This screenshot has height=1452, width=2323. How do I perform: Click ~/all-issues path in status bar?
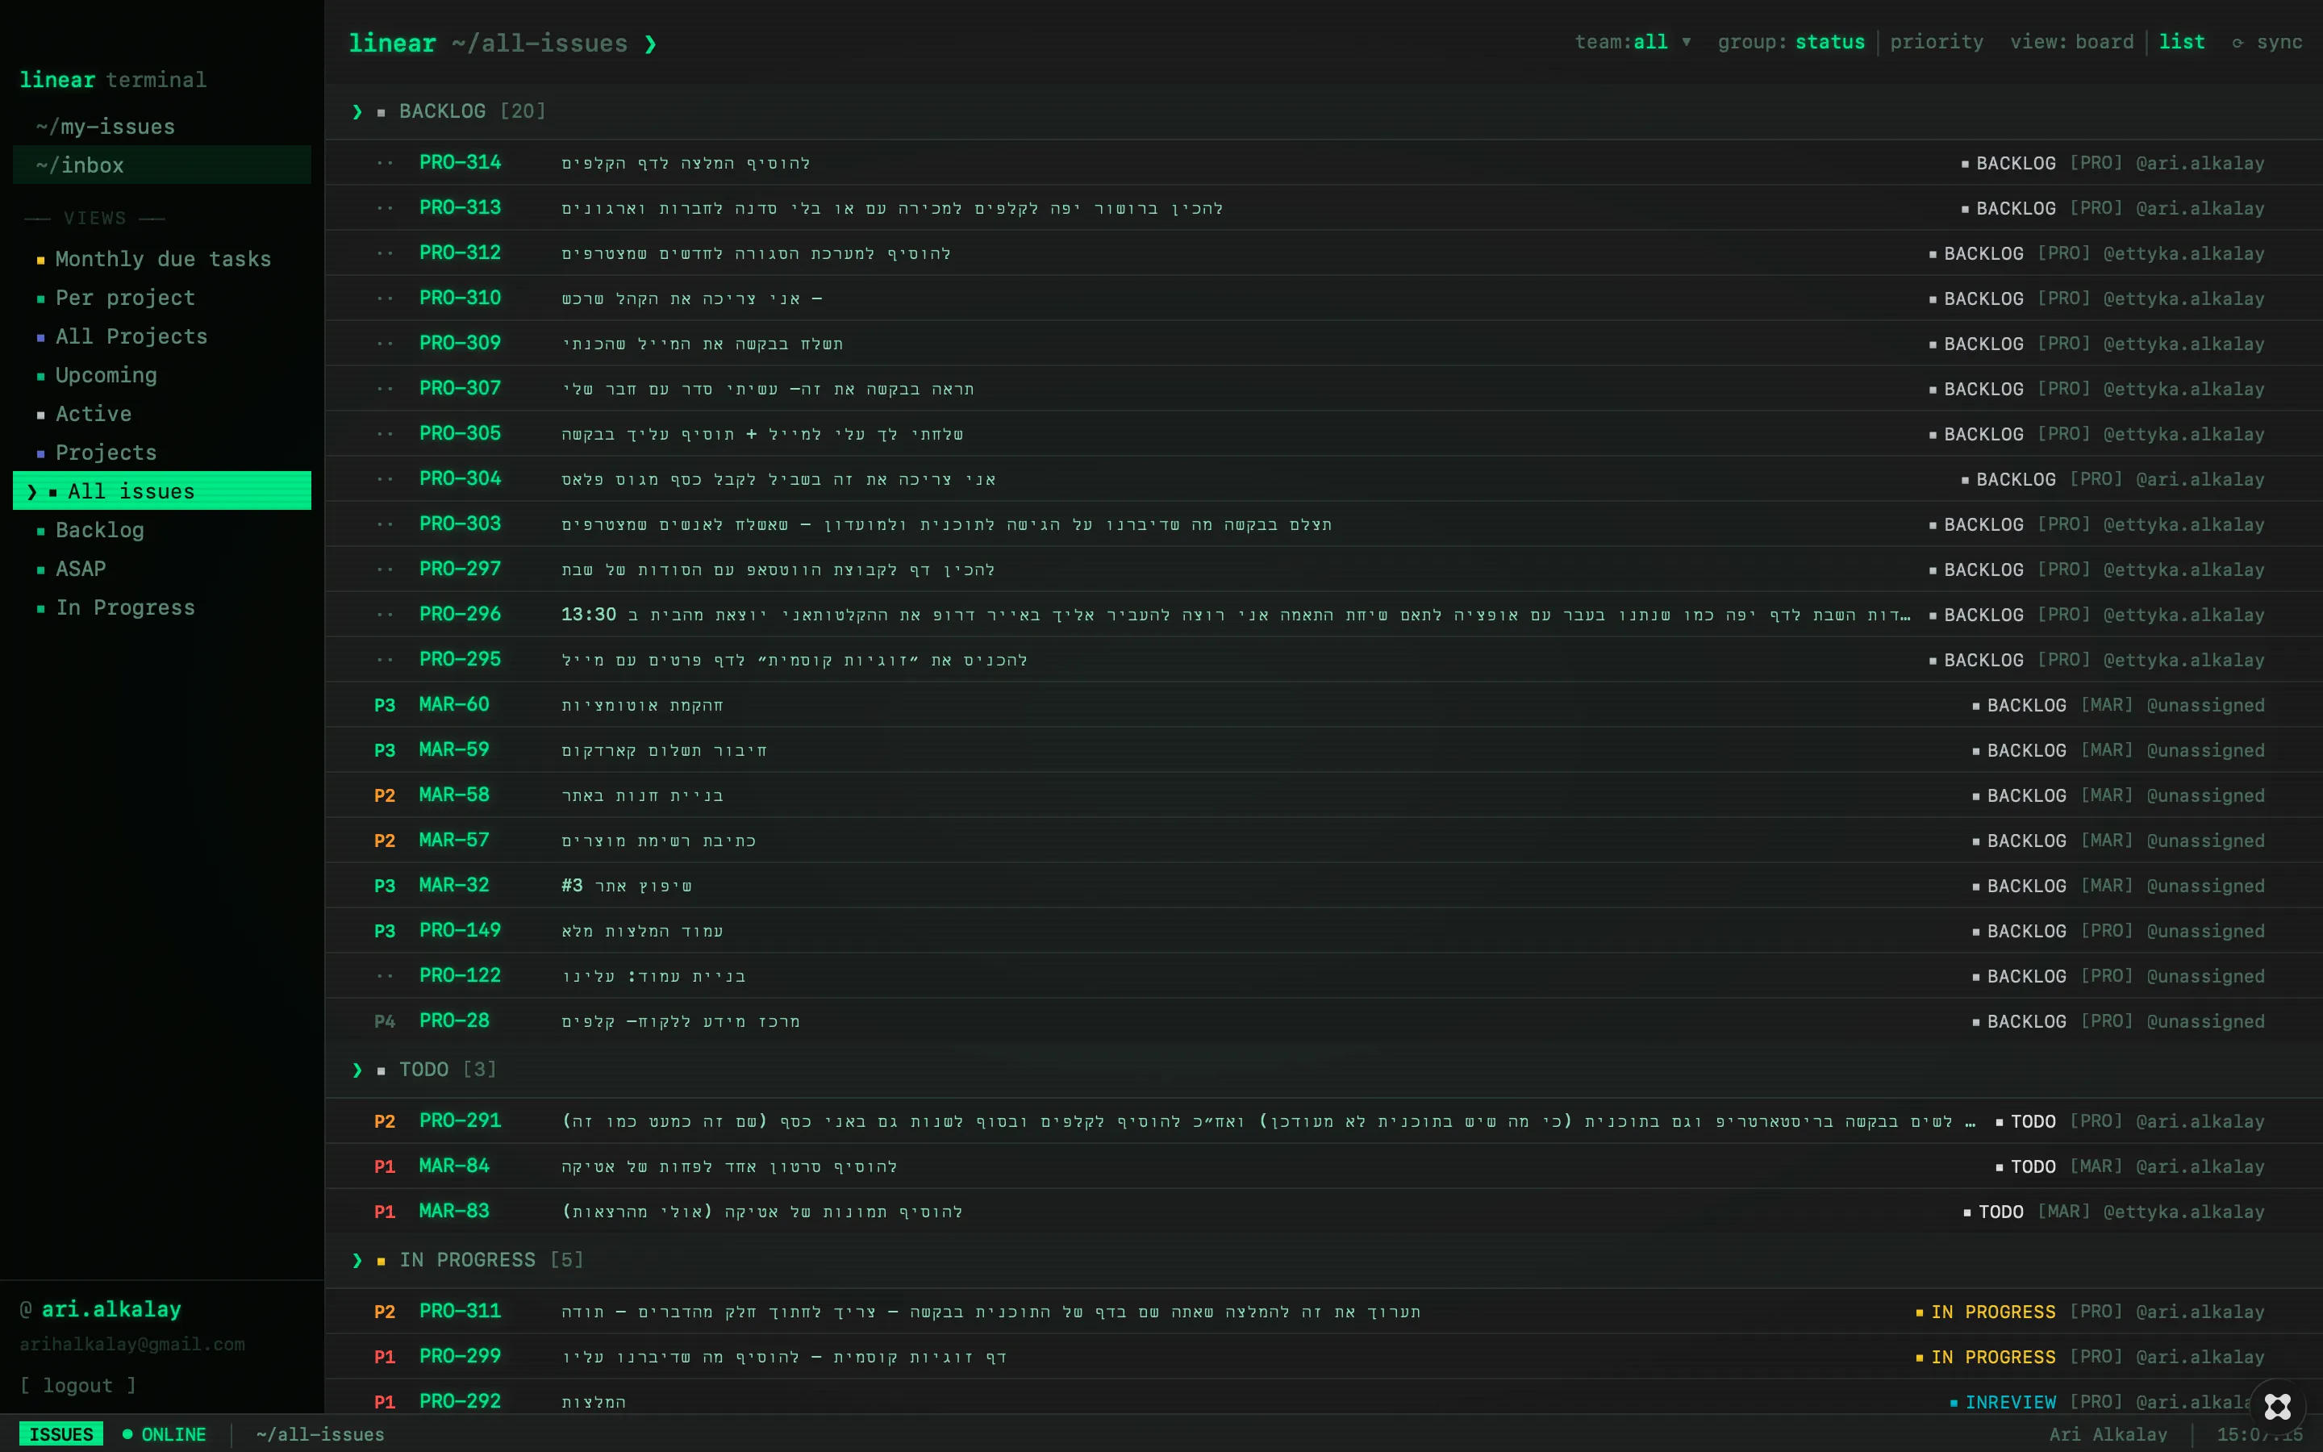coord(320,1433)
